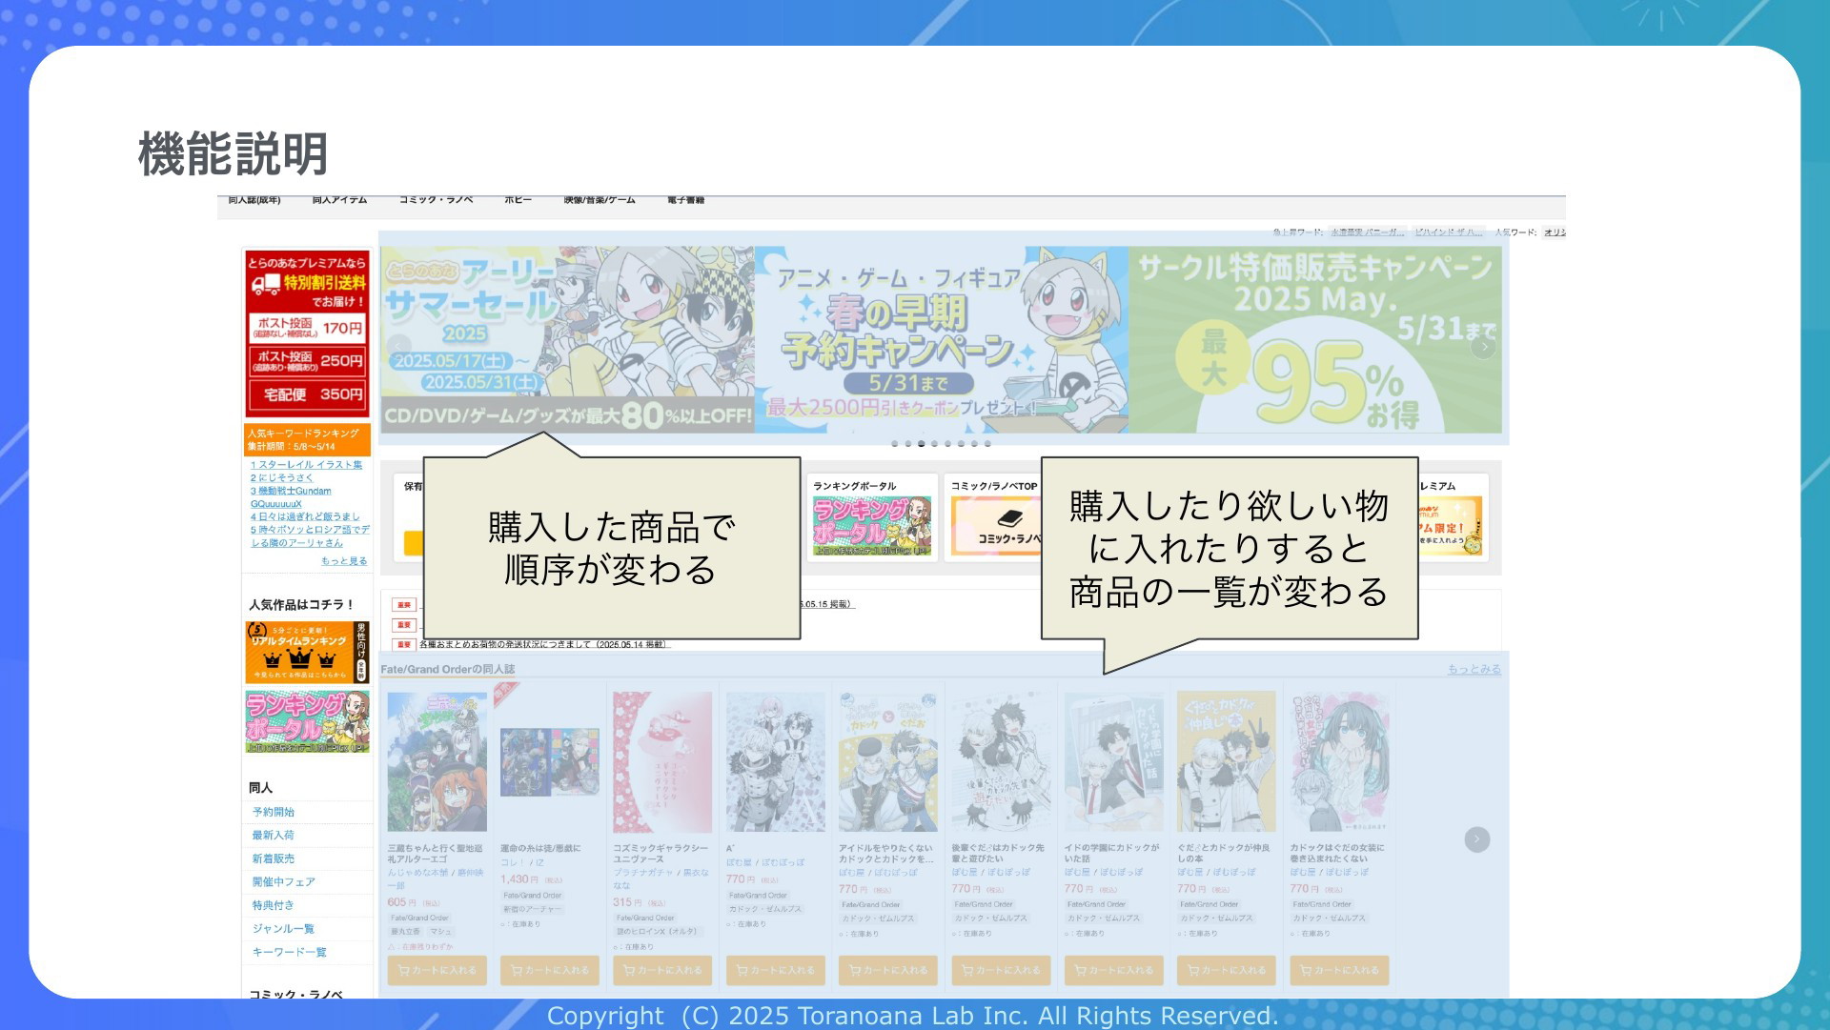
Task: Open the sidebar ランキングポータル banner
Action: tap(307, 721)
